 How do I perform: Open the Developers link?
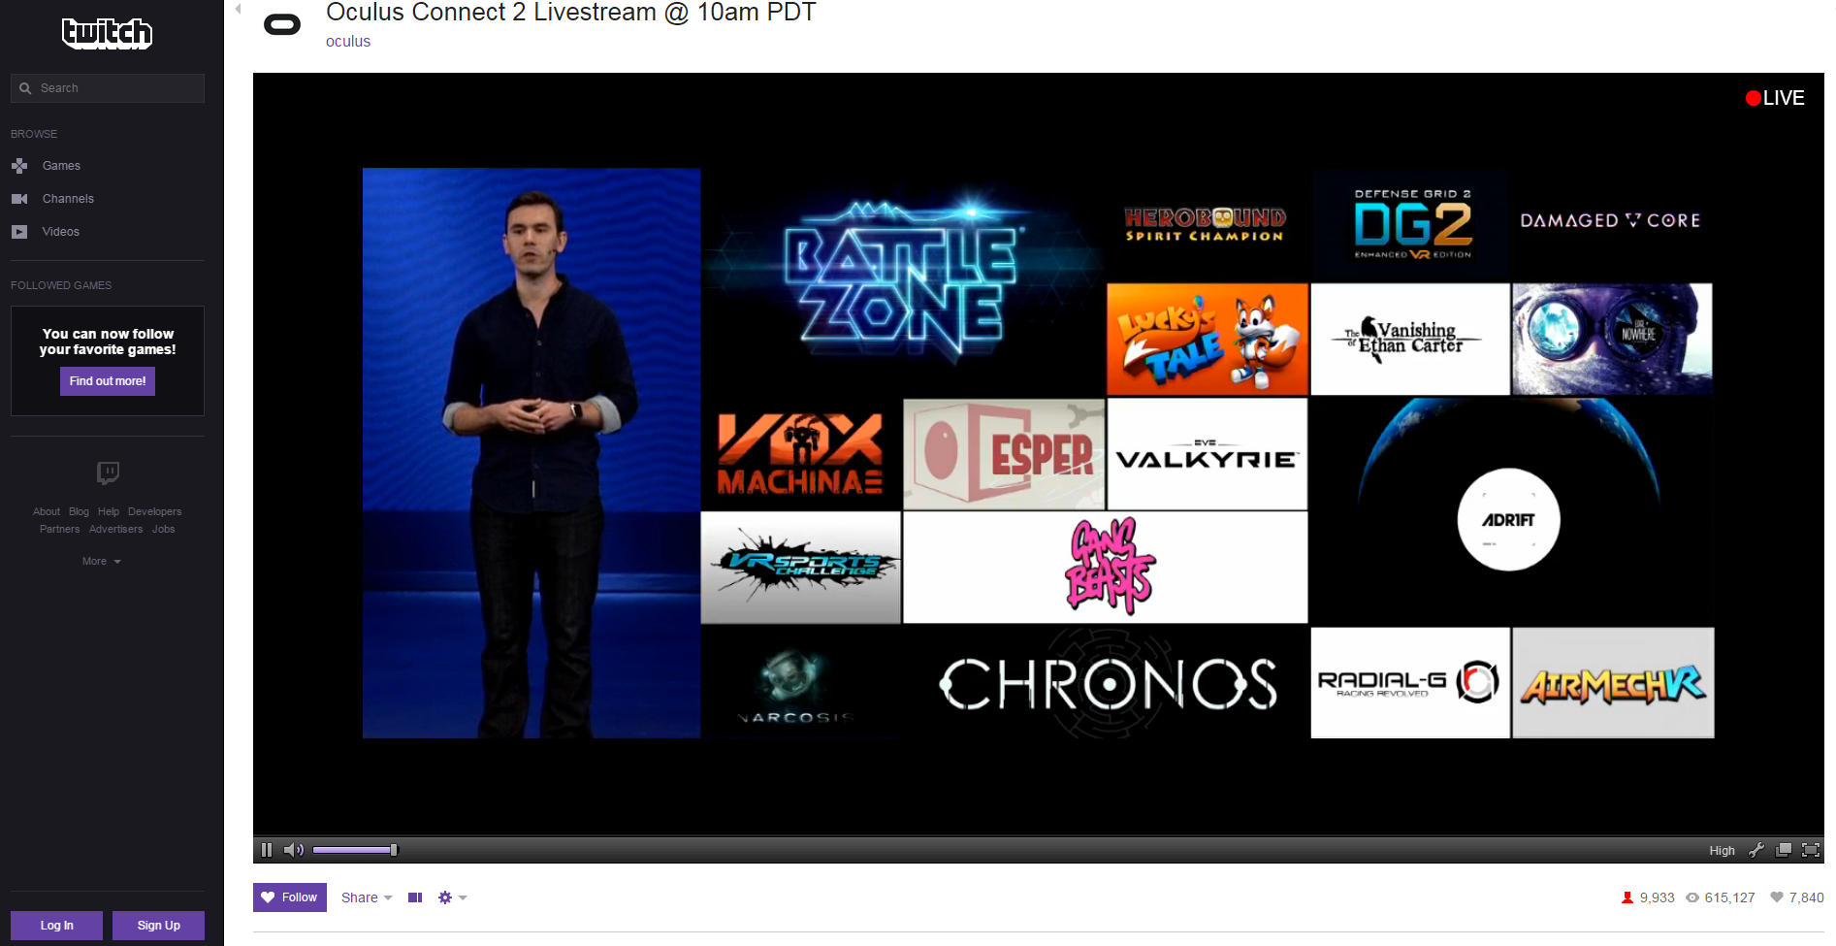(x=155, y=511)
